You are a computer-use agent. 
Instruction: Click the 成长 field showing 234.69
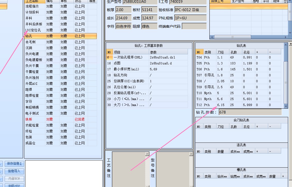pos(123,18)
